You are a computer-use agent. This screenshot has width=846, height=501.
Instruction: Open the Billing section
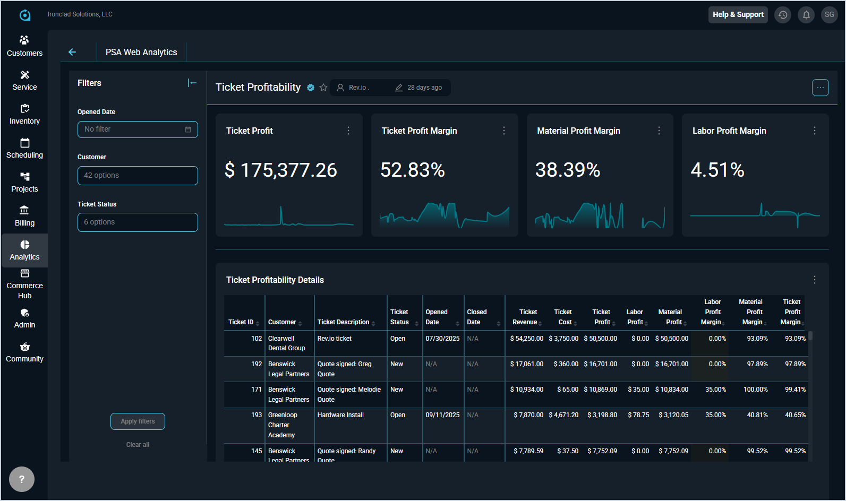click(x=24, y=216)
